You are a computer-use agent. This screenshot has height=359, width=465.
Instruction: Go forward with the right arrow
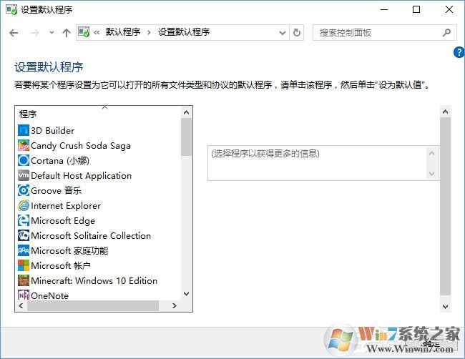tap(35, 33)
